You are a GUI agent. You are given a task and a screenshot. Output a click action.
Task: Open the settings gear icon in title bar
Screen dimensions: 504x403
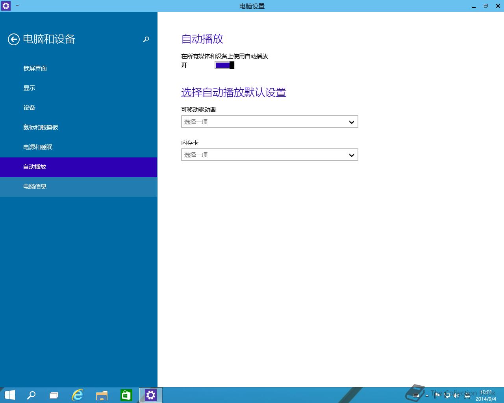(x=6, y=6)
